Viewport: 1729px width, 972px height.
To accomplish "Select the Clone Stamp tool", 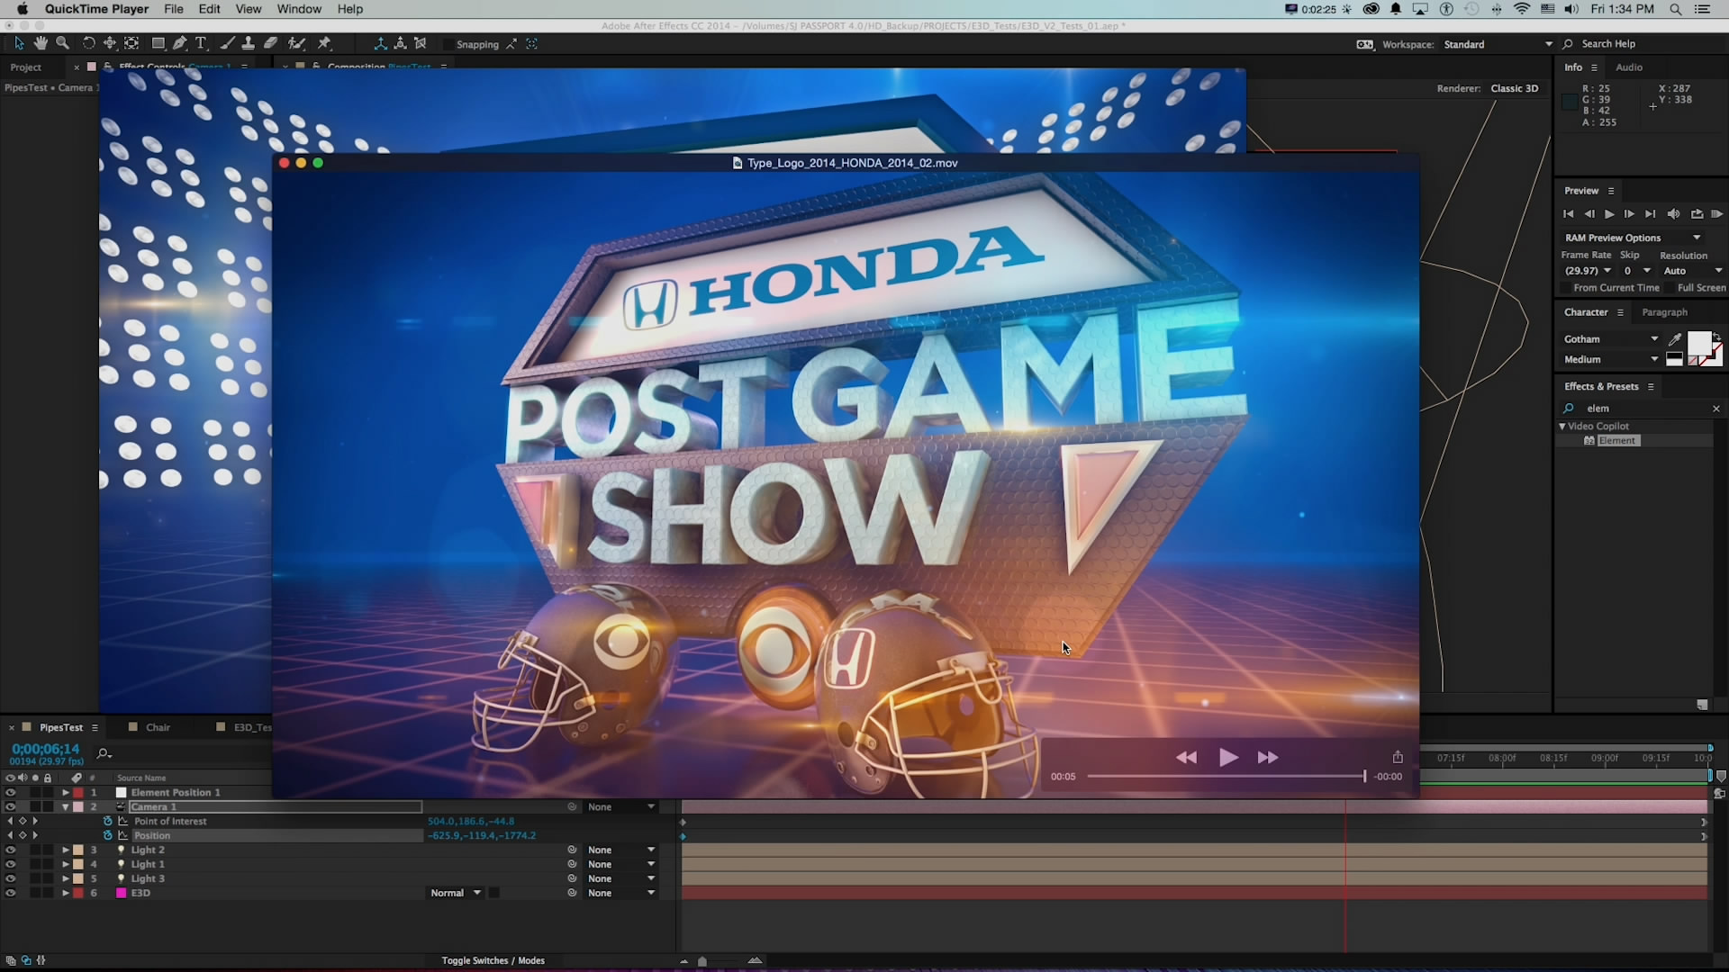I will [248, 43].
